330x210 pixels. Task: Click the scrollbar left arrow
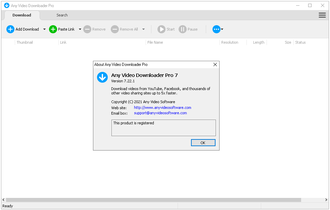pos(3,200)
